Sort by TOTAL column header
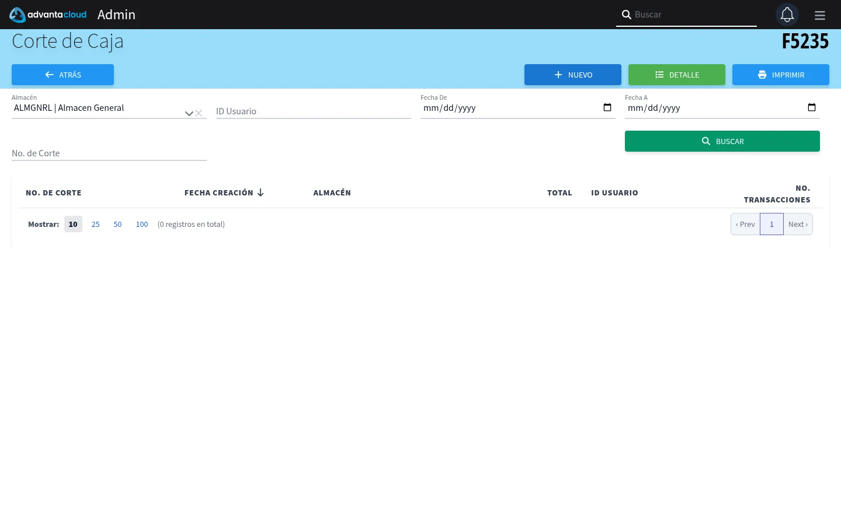The width and height of the screenshot is (841, 525). [559, 193]
